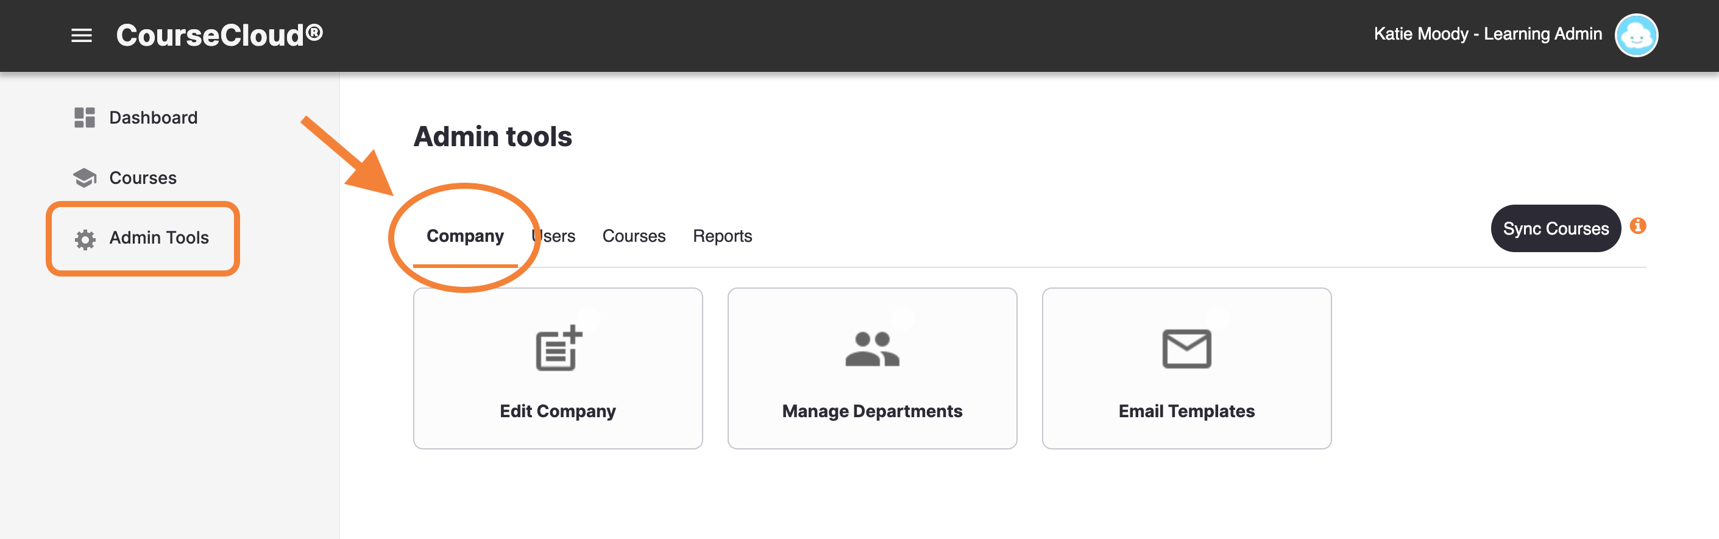Viewport: 1719px width, 539px height.
Task: Select Dashboard in the sidebar
Action: pyautogui.click(x=154, y=118)
